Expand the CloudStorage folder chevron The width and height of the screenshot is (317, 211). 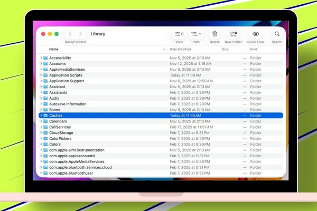(x=41, y=132)
